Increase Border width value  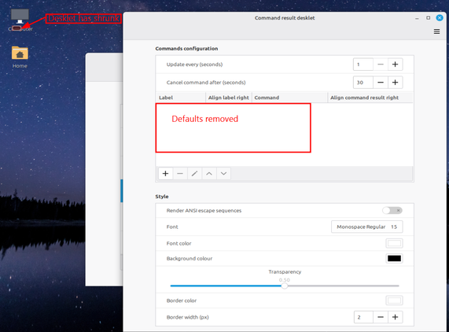coord(395,317)
